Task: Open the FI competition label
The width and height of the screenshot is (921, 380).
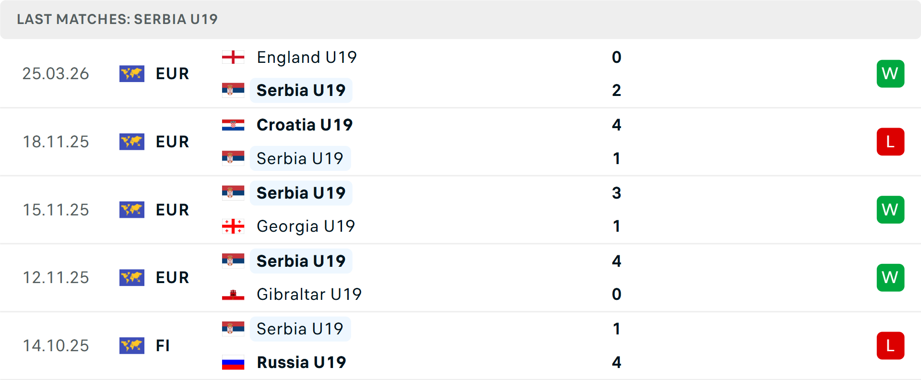Action: coord(163,345)
